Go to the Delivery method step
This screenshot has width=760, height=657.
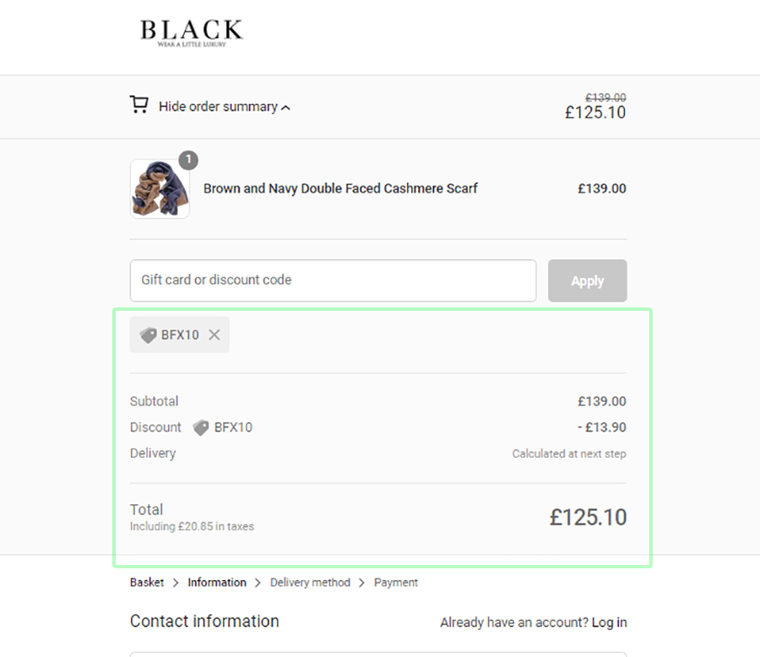click(x=310, y=583)
